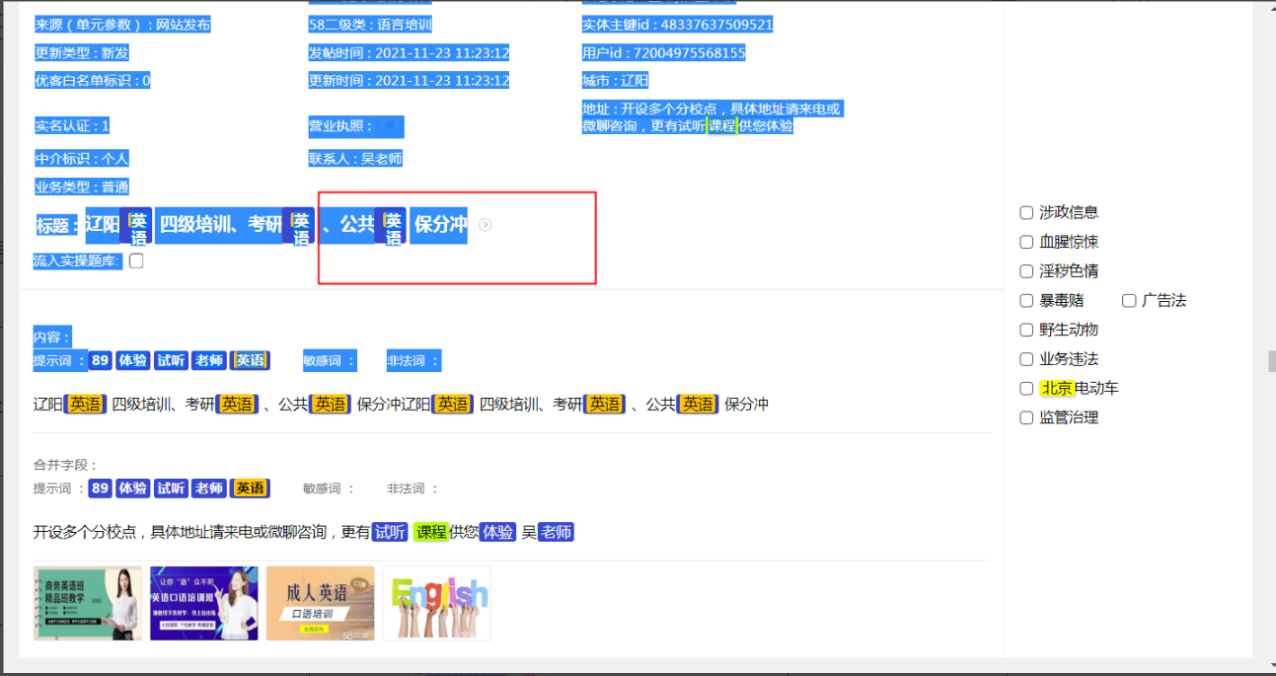Image resolution: width=1276 pixels, height=676 pixels.
Task: Mark the 野生动物 checkbox
Action: point(1026,330)
